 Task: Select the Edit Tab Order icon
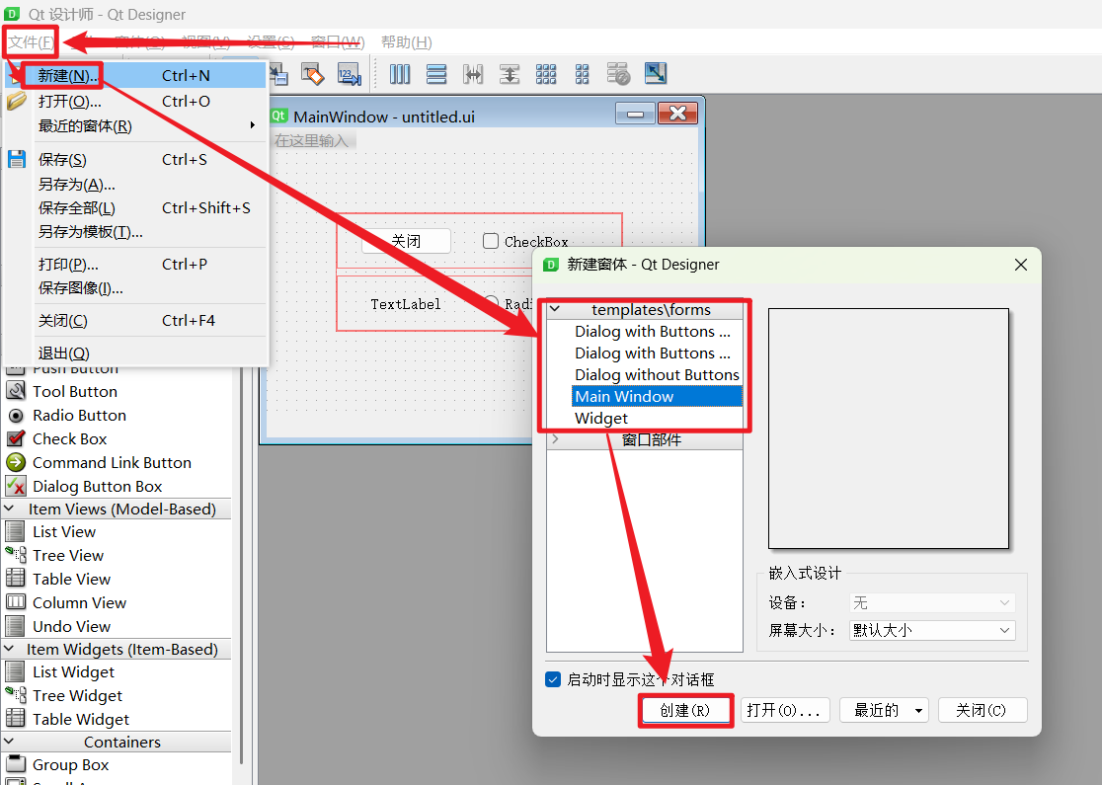pos(350,74)
